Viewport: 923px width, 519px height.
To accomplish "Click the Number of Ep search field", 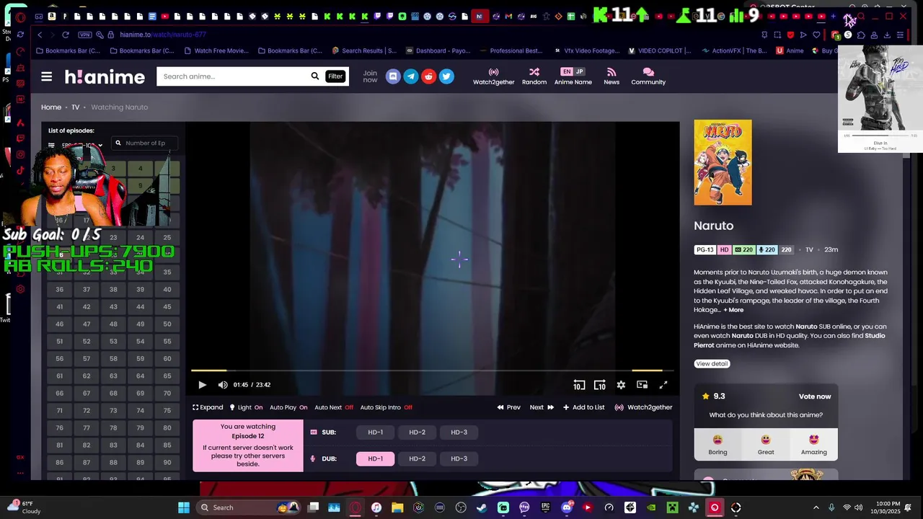I will coord(144,143).
